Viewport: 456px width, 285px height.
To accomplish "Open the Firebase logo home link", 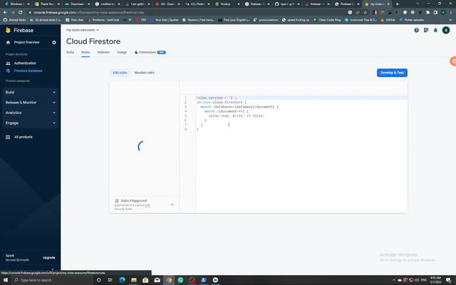I will pyautogui.click(x=19, y=30).
